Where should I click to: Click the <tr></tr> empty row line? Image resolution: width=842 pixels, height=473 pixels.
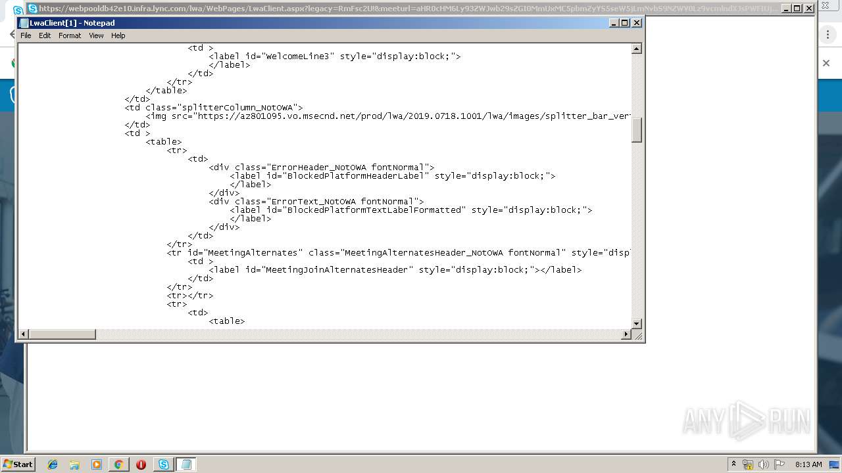(x=190, y=296)
